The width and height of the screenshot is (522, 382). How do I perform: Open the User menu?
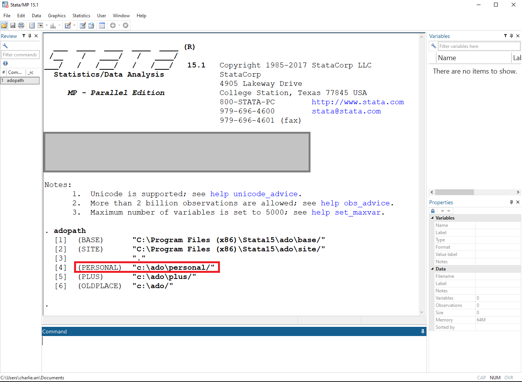click(x=101, y=16)
